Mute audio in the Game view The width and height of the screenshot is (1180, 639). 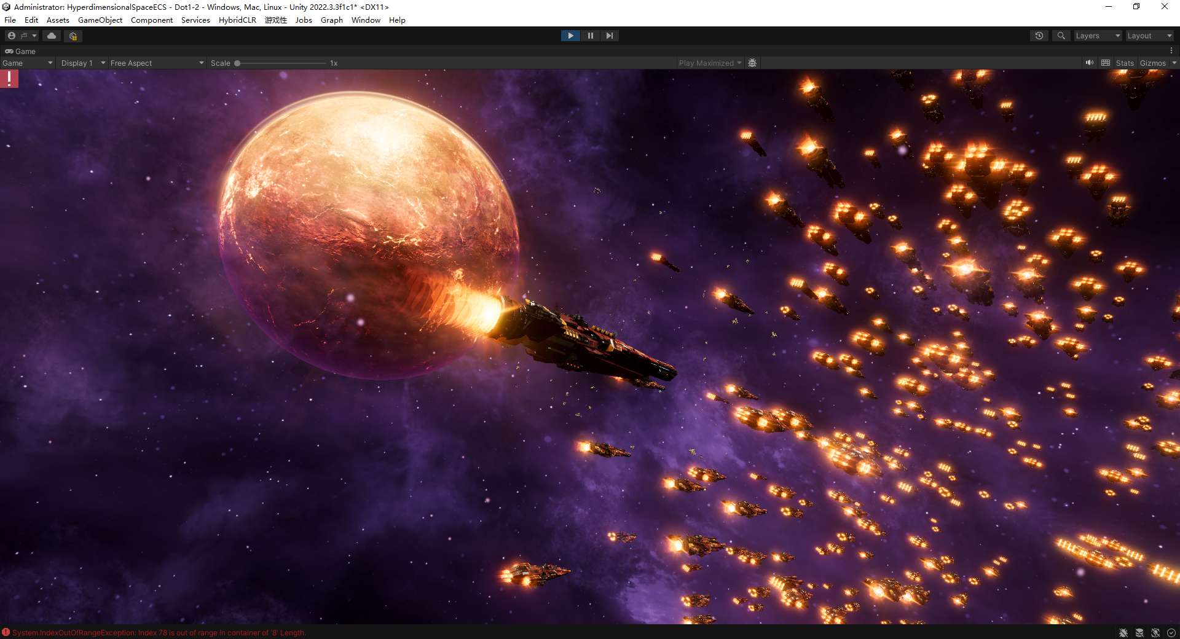[x=1090, y=63]
